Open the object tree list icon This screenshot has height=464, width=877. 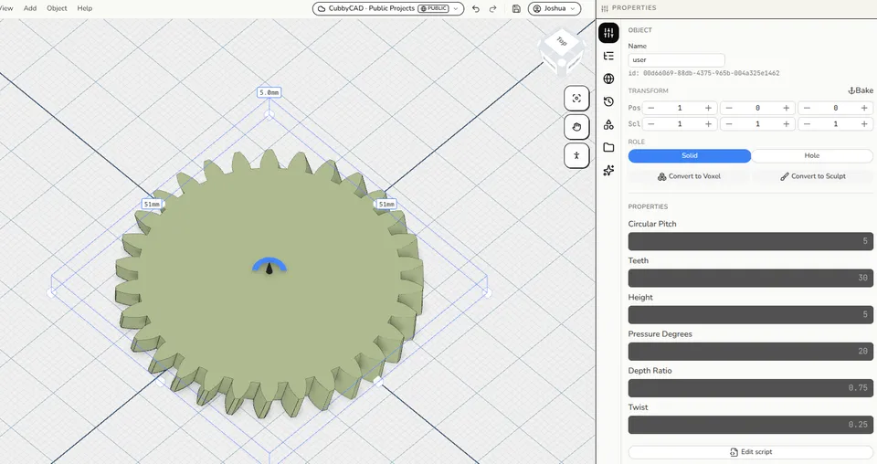tap(608, 56)
